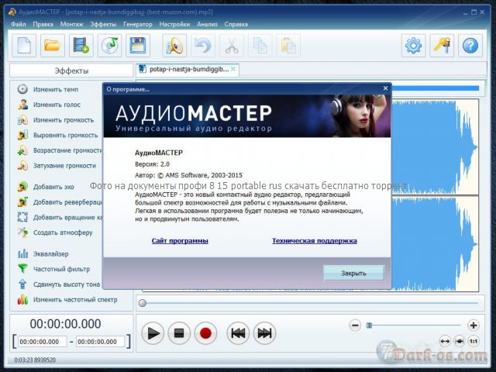Click the selection start time field

[x=42, y=342]
